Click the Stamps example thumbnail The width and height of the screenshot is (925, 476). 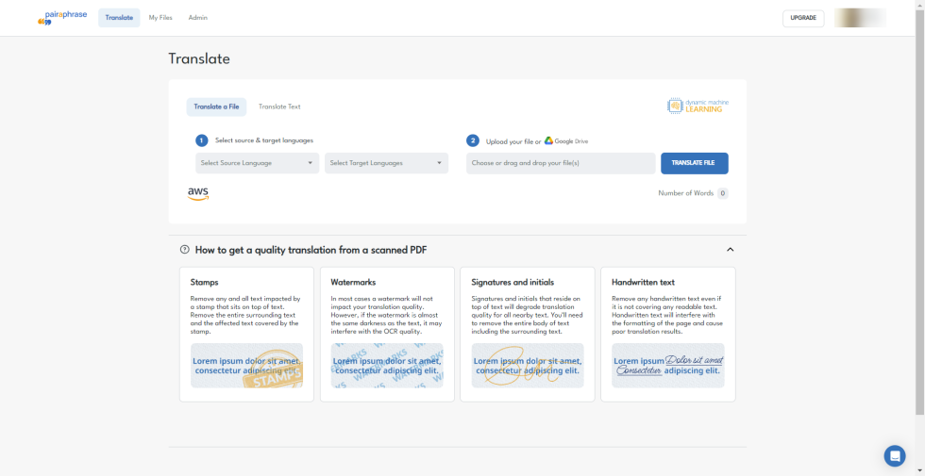pos(246,366)
